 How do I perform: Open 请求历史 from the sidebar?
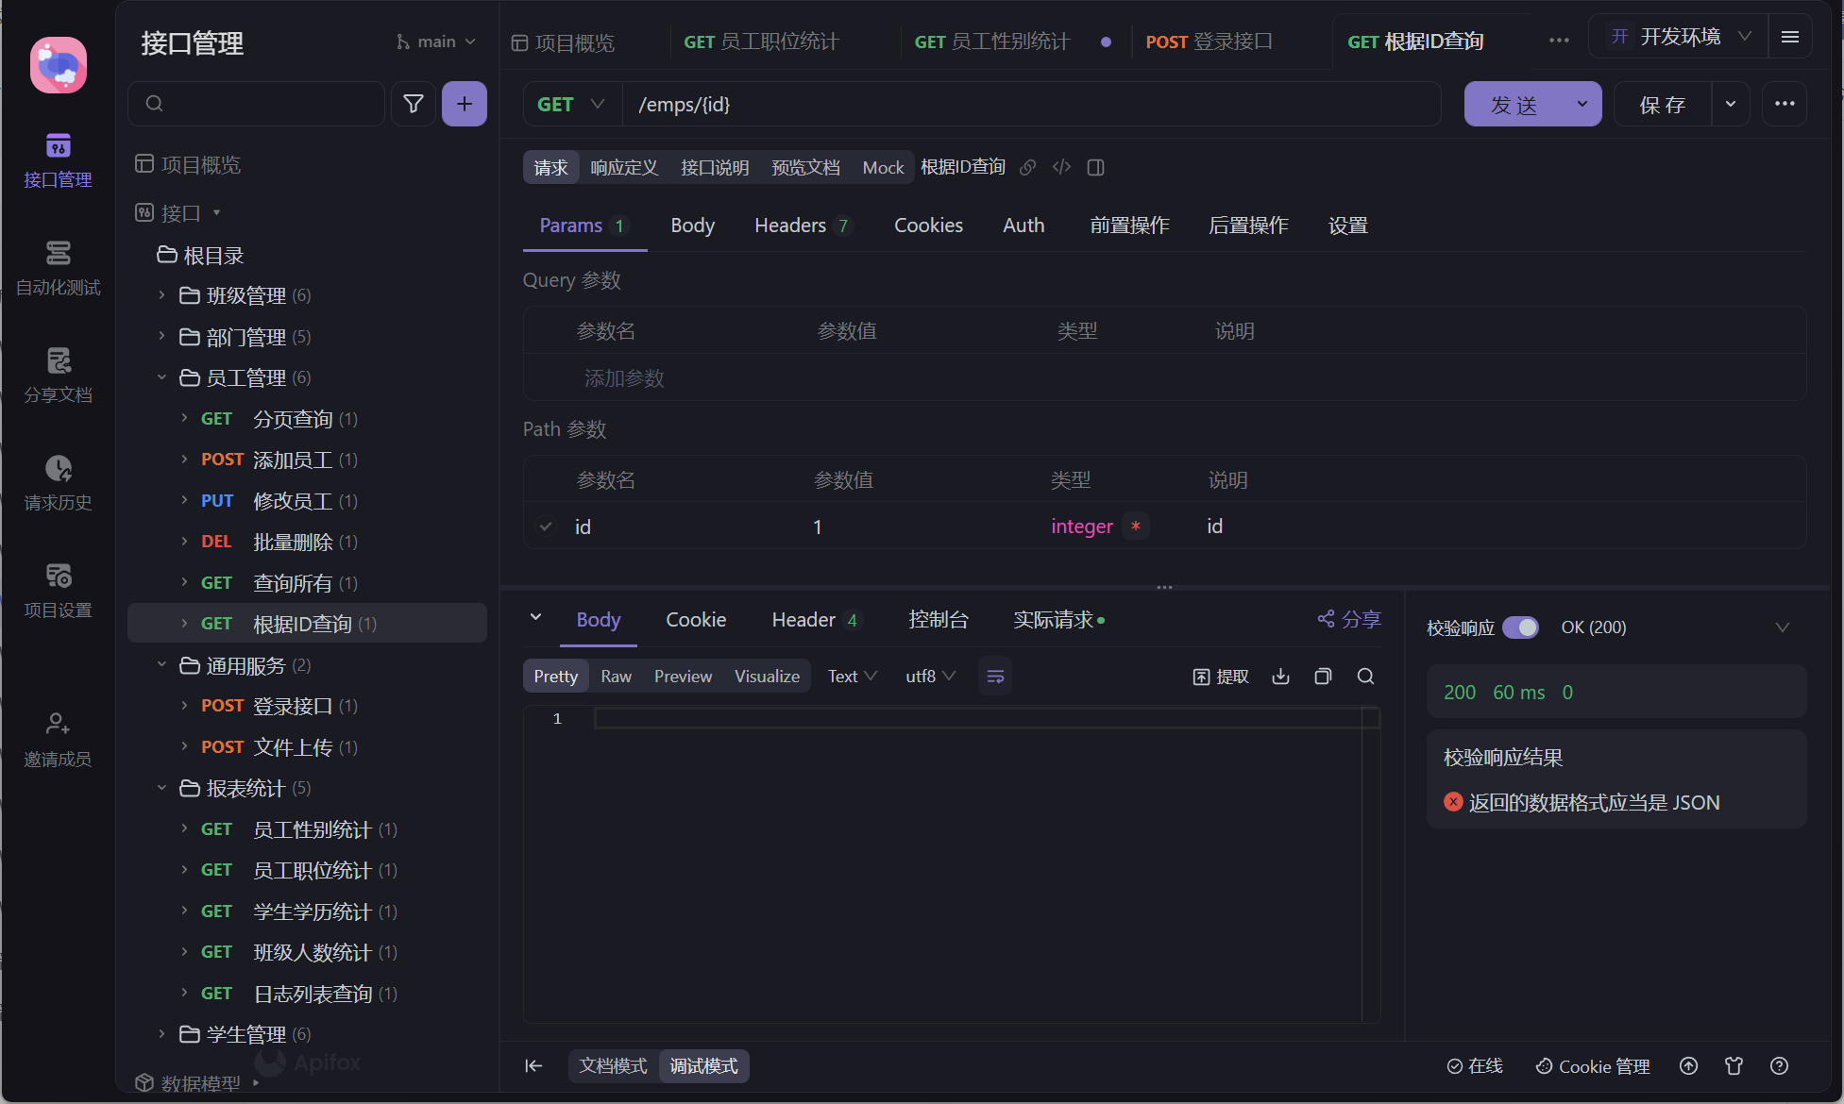point(58,483)
